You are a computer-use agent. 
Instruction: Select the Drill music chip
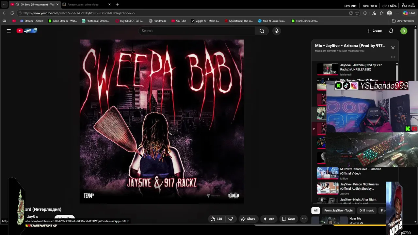click(367, 211)
